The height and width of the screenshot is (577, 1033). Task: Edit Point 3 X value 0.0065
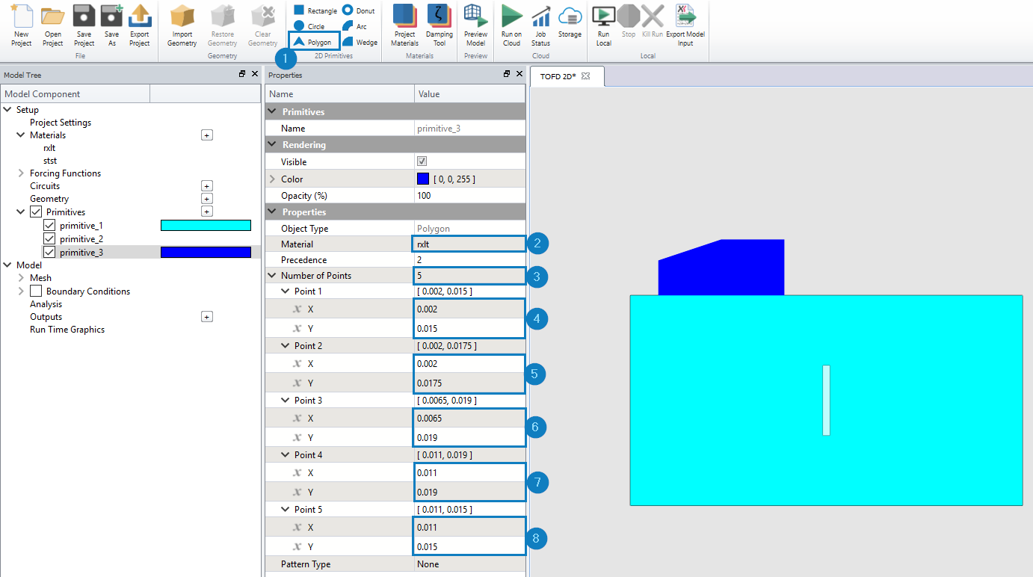pos(469,419)
